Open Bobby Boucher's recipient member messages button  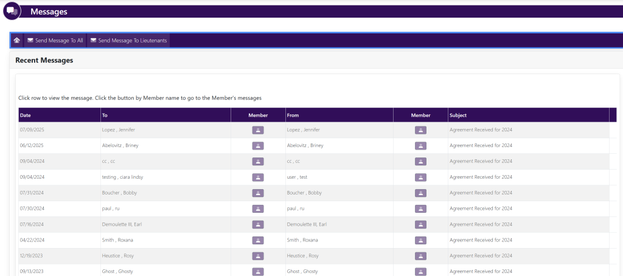258,193
